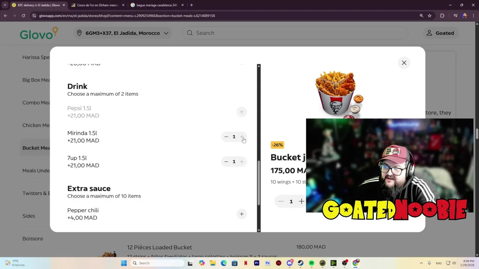Close the Bucket product dialog with the X
Viewport: 479px width, 269px height.
point(404,63)
